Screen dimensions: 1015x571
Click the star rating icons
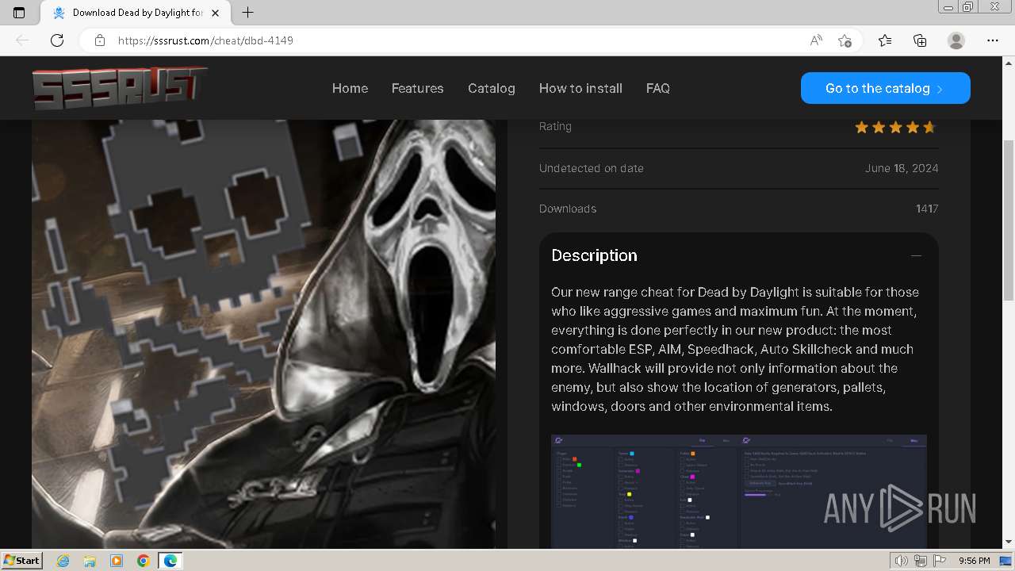pos(895,127)
